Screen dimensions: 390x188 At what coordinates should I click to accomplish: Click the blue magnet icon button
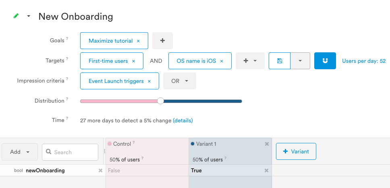(325, 61)
